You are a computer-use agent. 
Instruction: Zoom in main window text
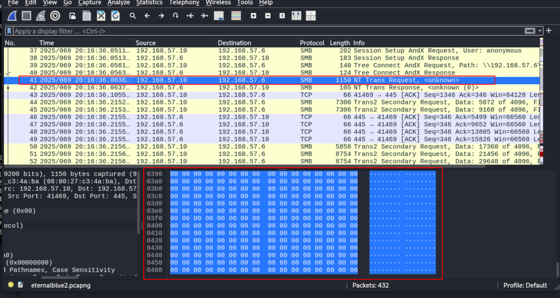click(x=254, y=16)
